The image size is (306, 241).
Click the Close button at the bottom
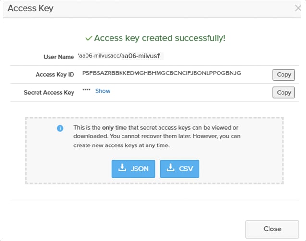point(272,229)
